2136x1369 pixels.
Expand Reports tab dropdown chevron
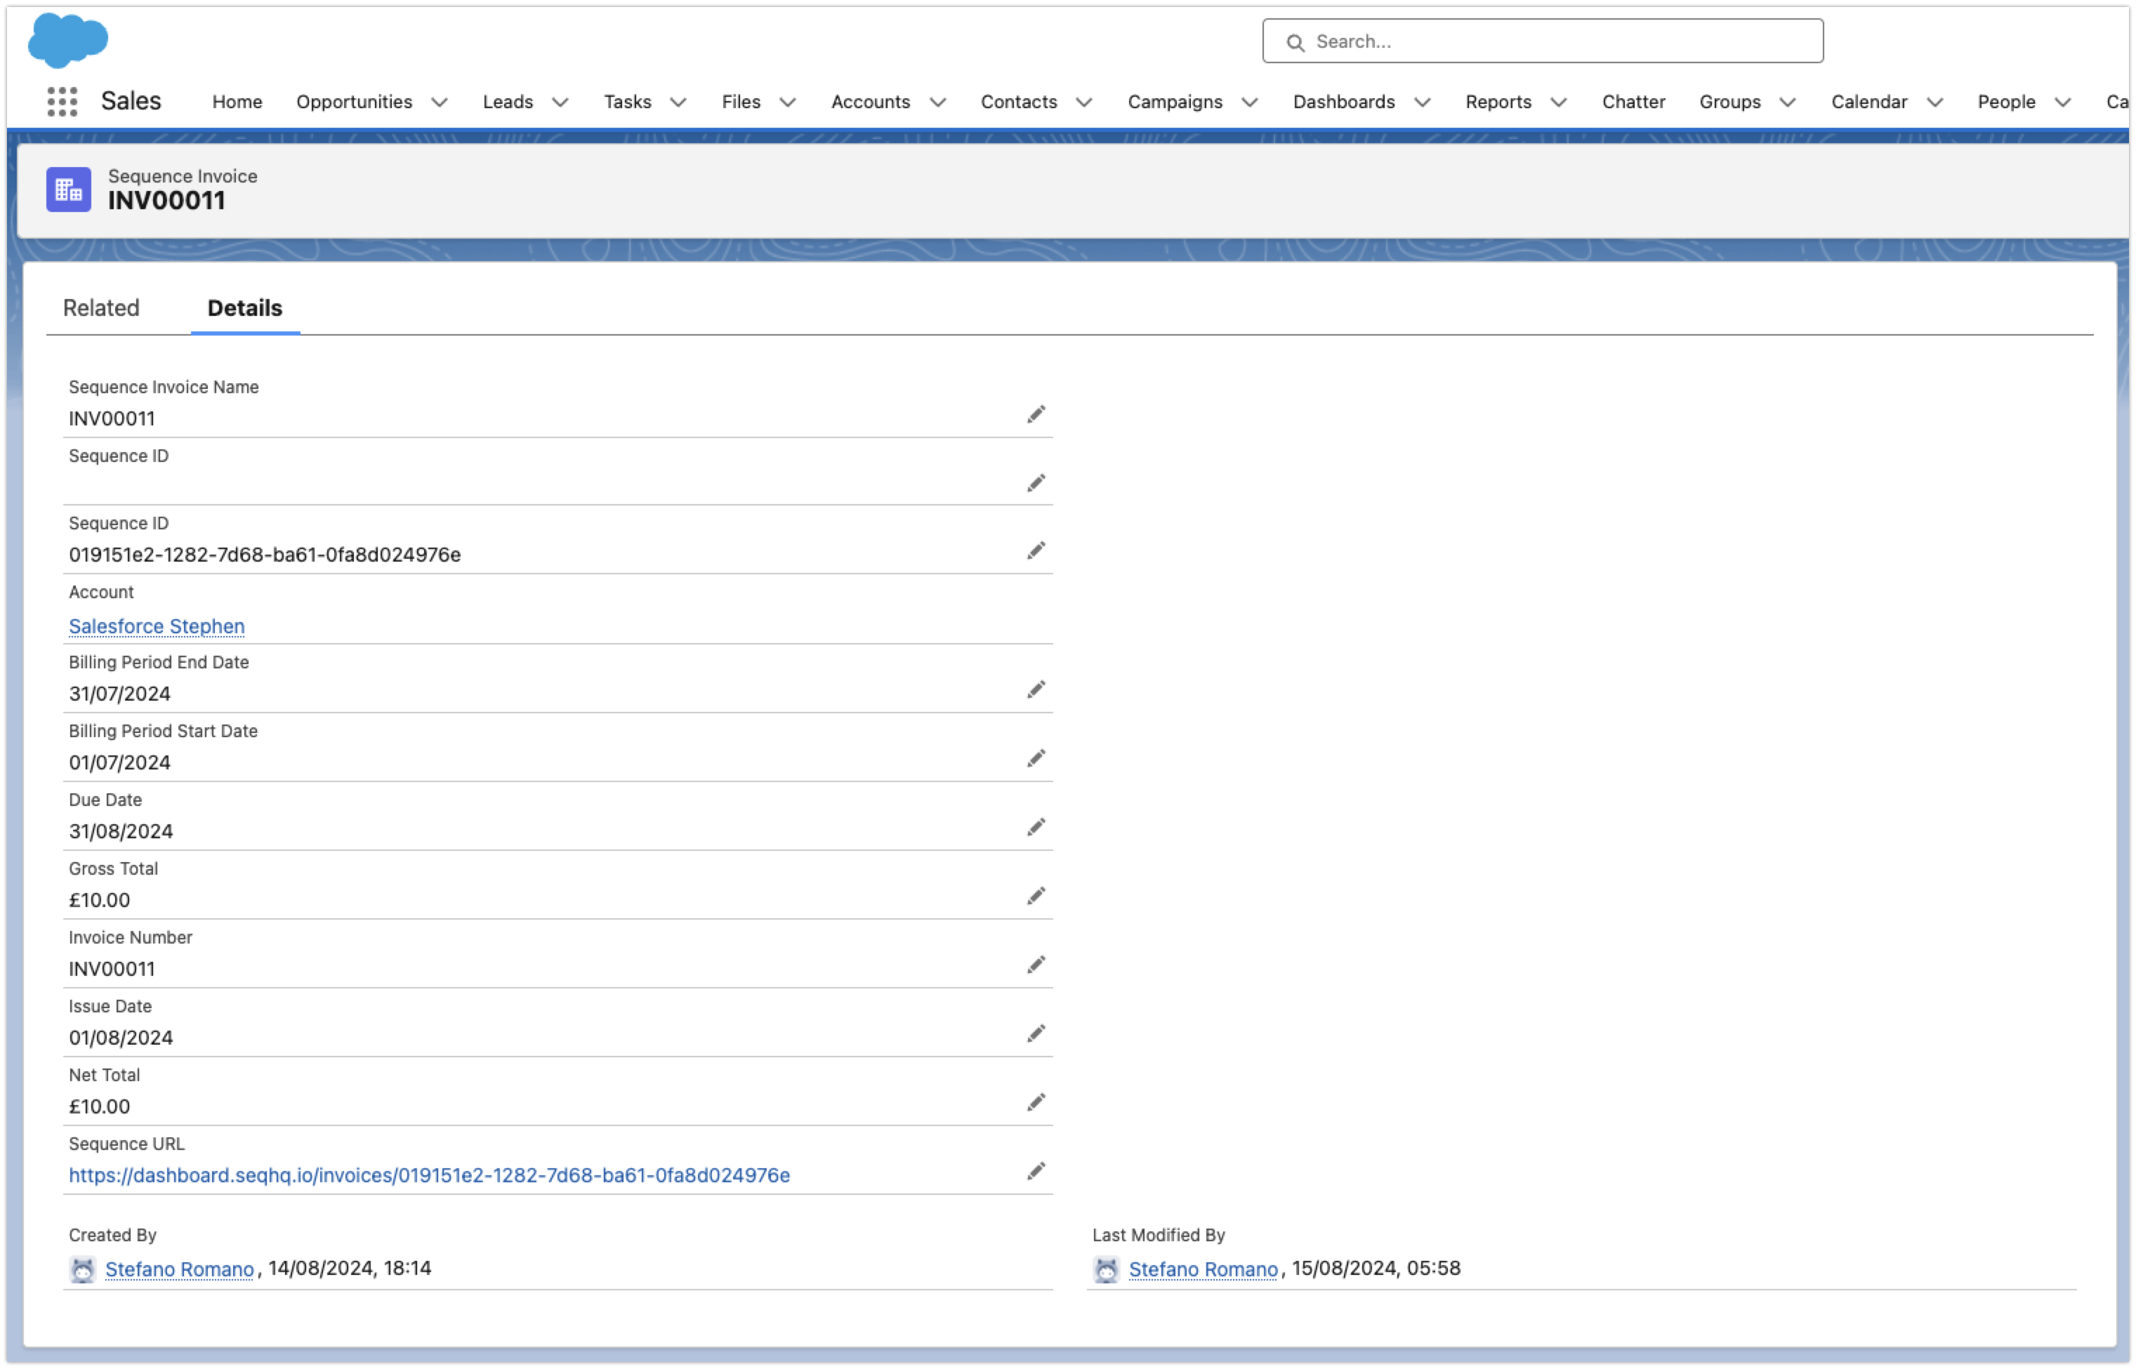(1558, 102)
